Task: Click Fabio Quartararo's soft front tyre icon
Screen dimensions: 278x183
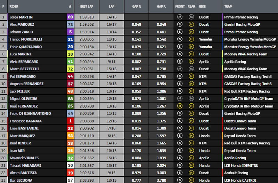Action: point(180,47)
